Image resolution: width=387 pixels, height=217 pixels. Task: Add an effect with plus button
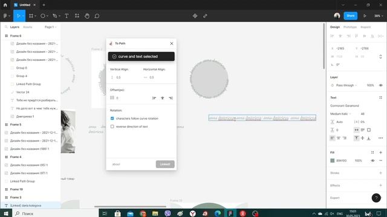[x=380, y=186]
